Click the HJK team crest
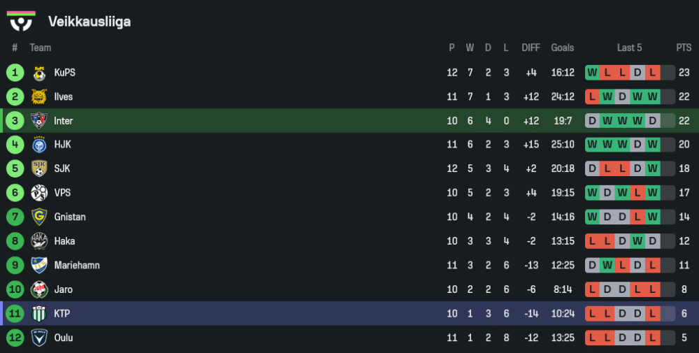The image size is (699, 353). pyautogui.click(x=39, y=145)
